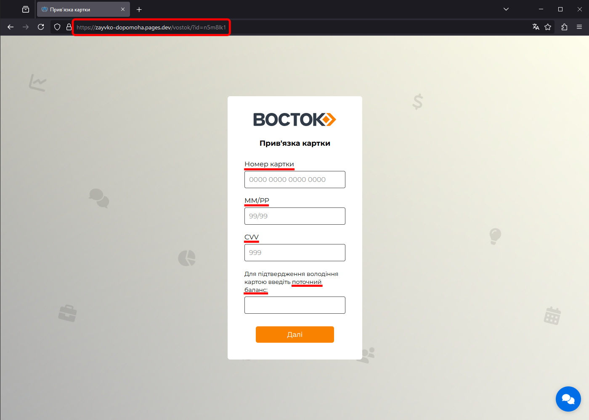Open the blue chat support bubble
The width and height of the screenshot is (589, 420).
568,399
